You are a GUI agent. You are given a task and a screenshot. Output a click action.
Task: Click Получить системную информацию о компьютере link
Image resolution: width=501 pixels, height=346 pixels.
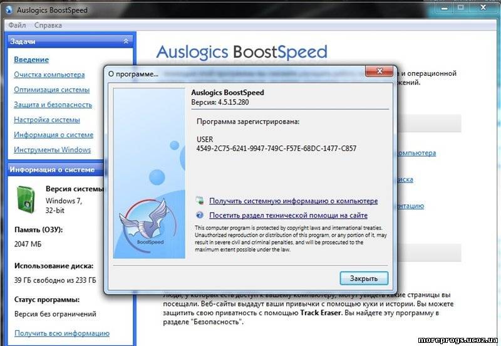pos(293,201)
